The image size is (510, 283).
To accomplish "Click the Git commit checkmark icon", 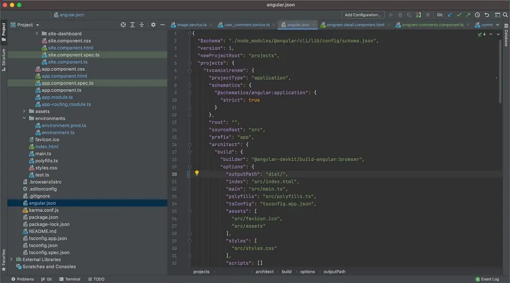I will 459,15.
